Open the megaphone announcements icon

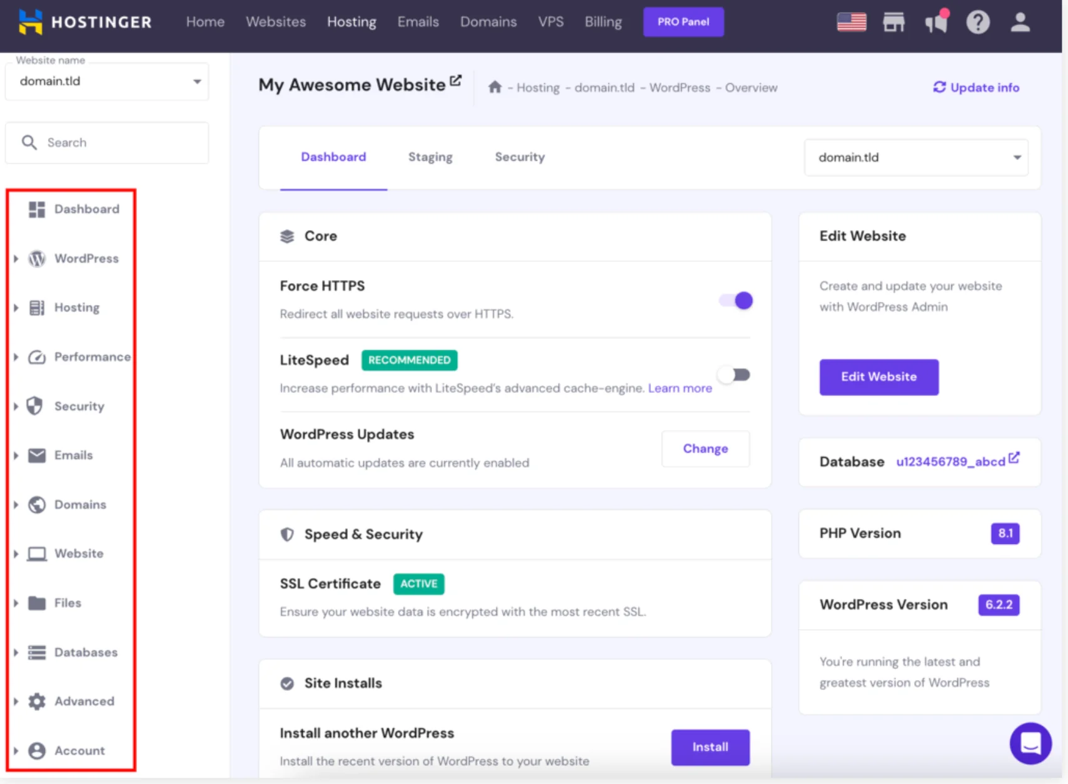coord(936,22)
